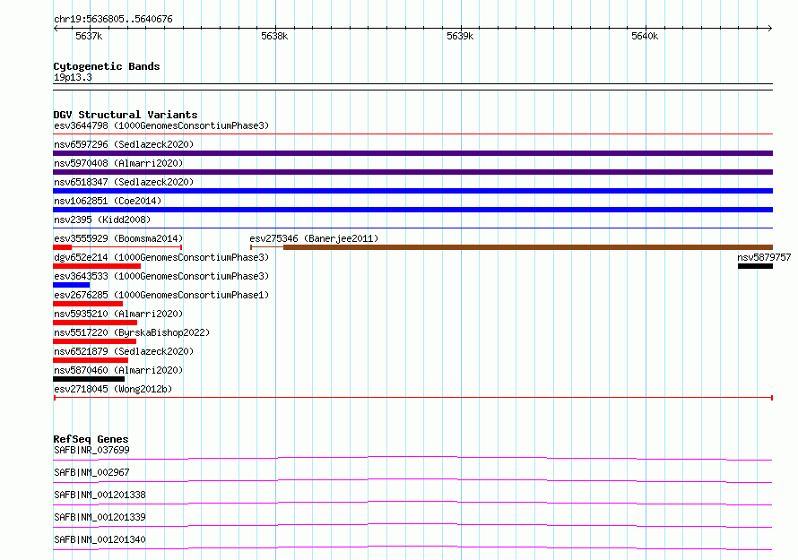Click the chr19:5636805..5640676 coordinate label

(x=113, y=20)
